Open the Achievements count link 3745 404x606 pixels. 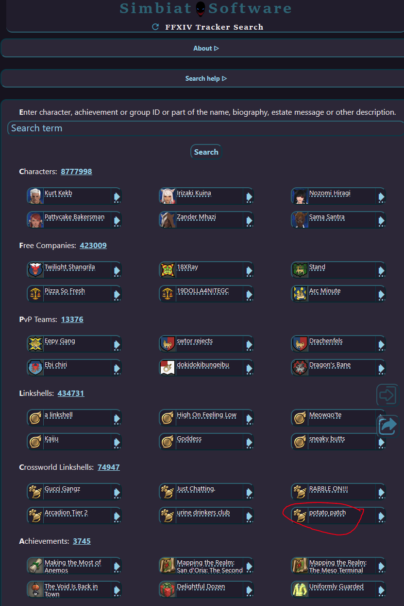click(82, 541)
